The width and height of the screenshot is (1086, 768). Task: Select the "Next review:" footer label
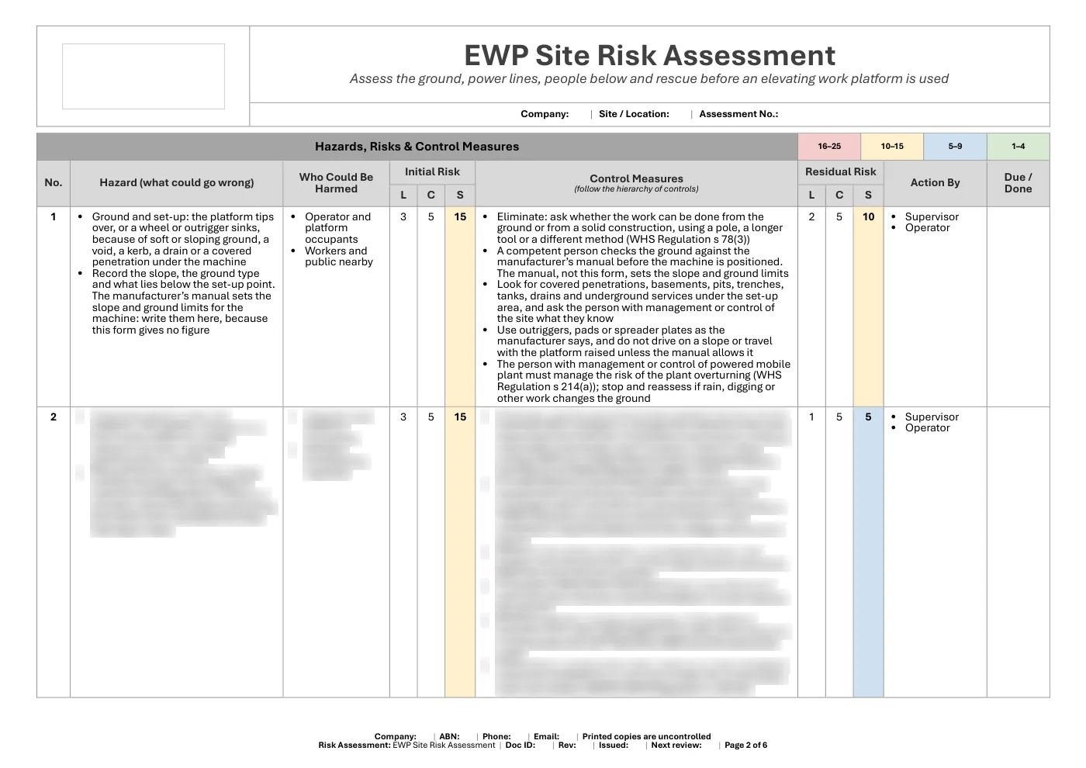tap(676, 746)
